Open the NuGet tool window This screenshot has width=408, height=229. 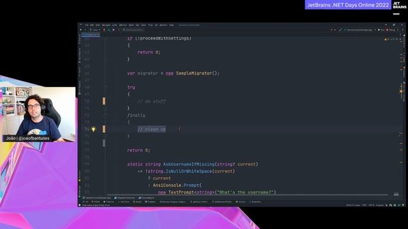pyautogui.click(x=138, y=202)
